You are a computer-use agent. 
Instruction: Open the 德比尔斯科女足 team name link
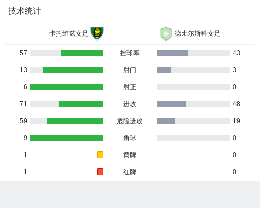pyautogui.click(x=197, y=33)
